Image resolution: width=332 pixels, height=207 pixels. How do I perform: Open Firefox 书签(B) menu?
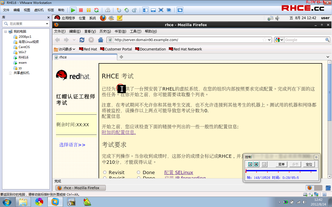tap(120, 31)
